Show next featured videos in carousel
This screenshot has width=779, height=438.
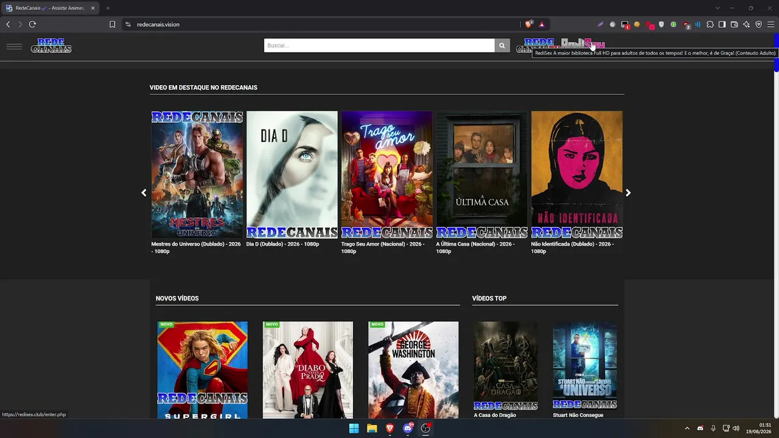tap(628, 193)
